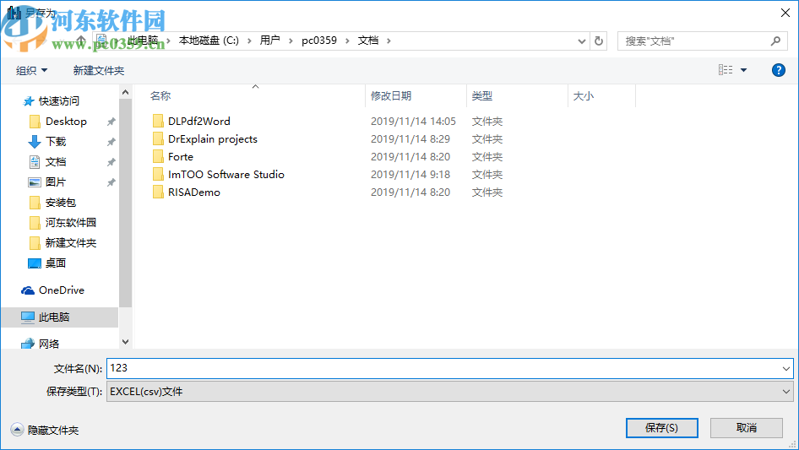The width and height of the screenshot is (799, 450).
Task: Click the 新建文件夹 toolbar button
Action: pos(98,70)
